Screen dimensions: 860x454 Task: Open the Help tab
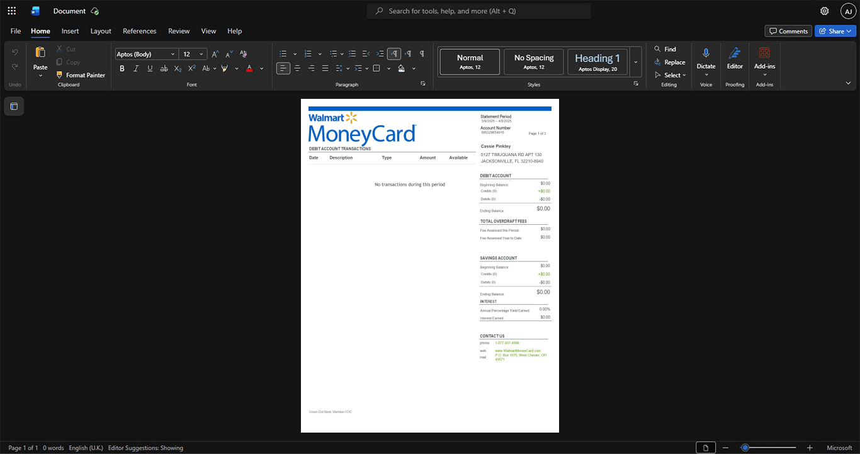click(235, 31)
